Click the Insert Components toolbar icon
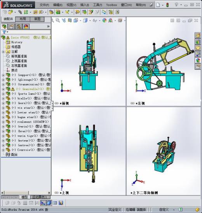 click(x=10, y=12)
